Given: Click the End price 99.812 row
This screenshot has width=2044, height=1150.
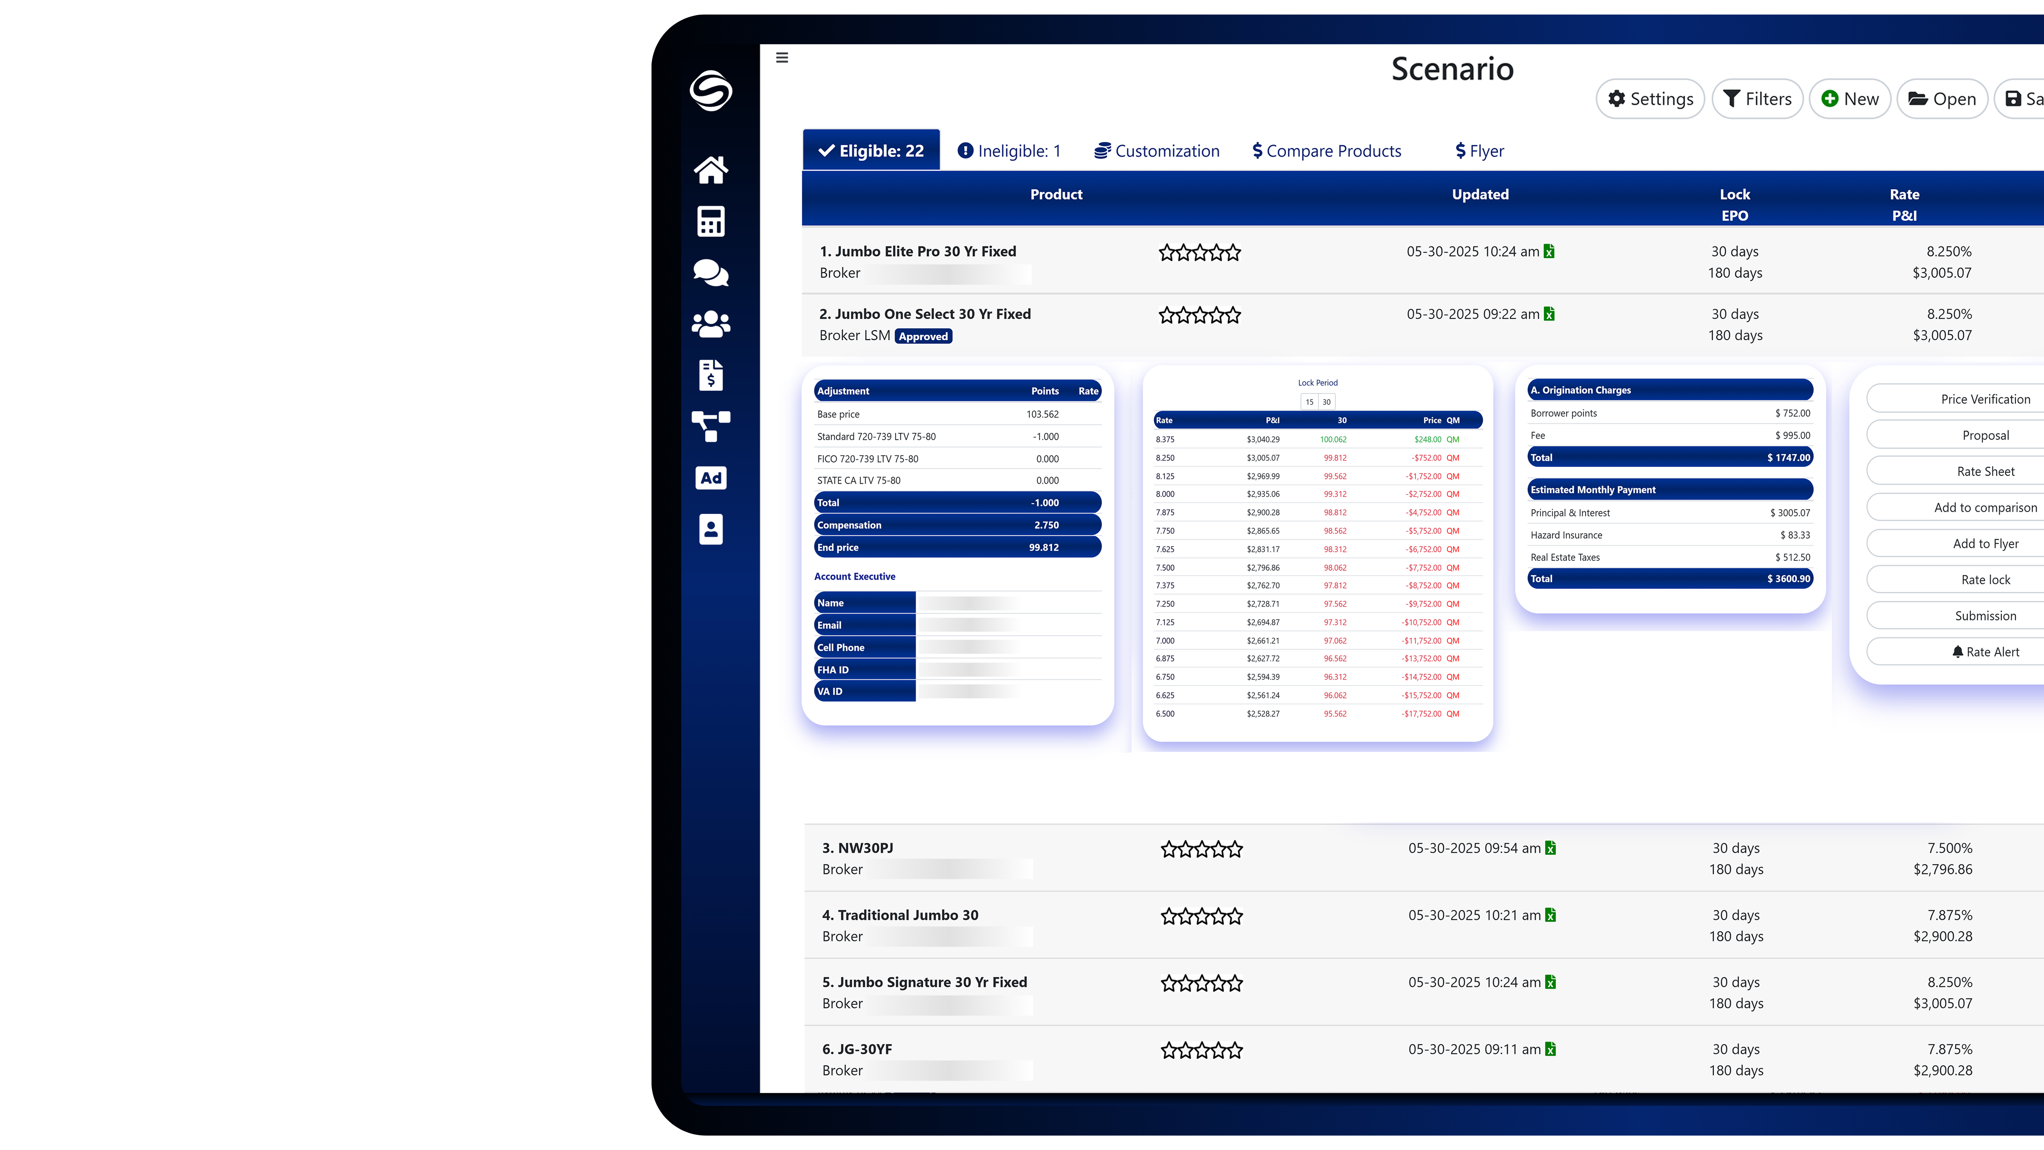Looking at the screenshot, I should coord(958,548).
